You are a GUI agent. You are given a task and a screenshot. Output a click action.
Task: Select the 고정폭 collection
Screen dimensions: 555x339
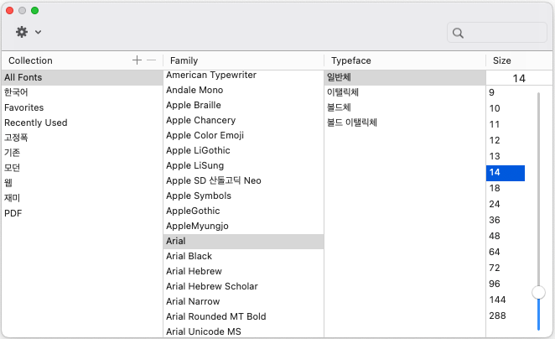click(x=82, y=138)
